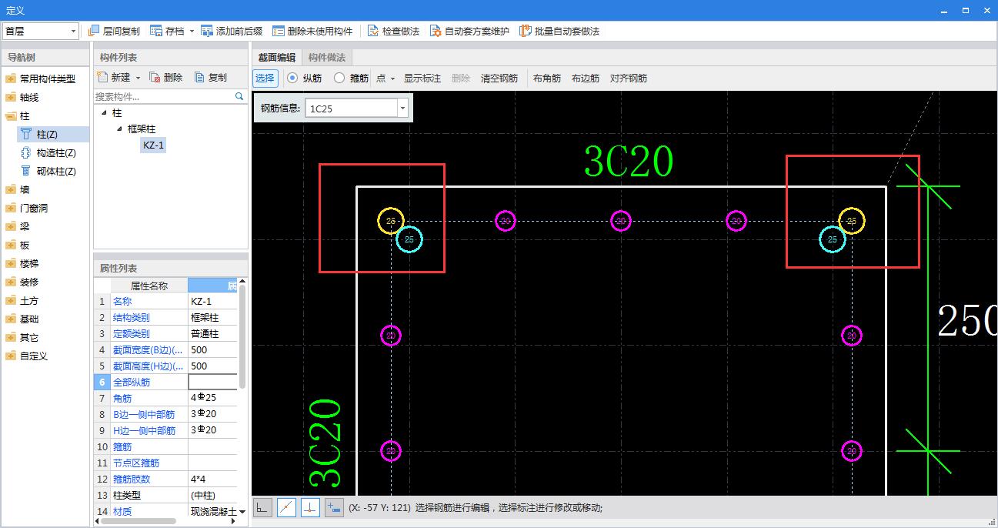This screenshot has width=998, height=528.
Task: Click the 自动套方案维护 icon
Action: click(x=436, y=31)
